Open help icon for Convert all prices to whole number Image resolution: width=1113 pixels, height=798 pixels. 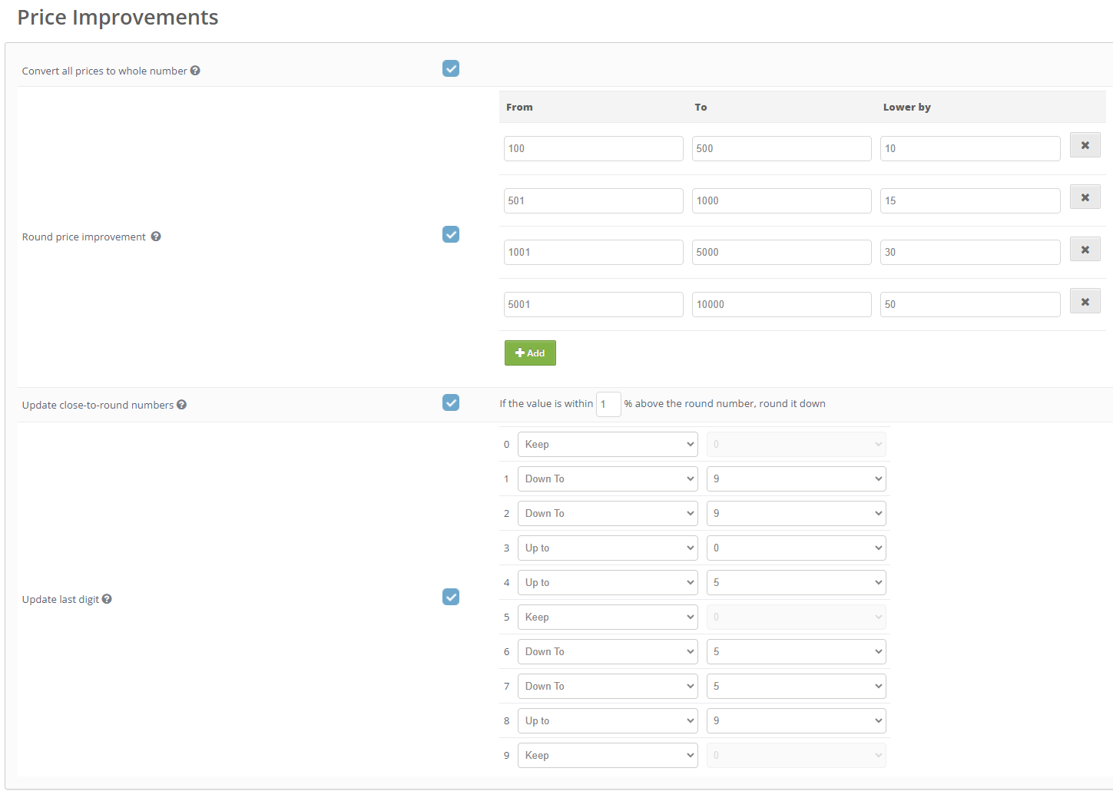(195, 71)
